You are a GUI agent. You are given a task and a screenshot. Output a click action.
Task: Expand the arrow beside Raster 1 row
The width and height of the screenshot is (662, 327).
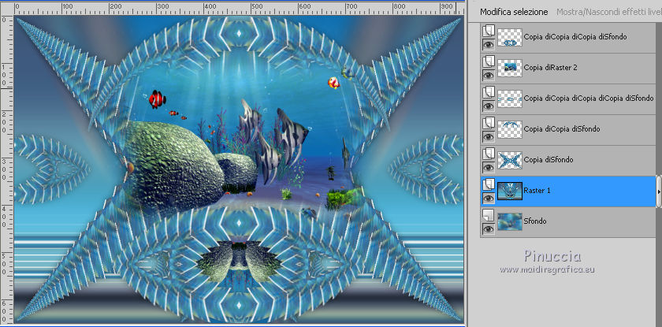pos(658,191)
